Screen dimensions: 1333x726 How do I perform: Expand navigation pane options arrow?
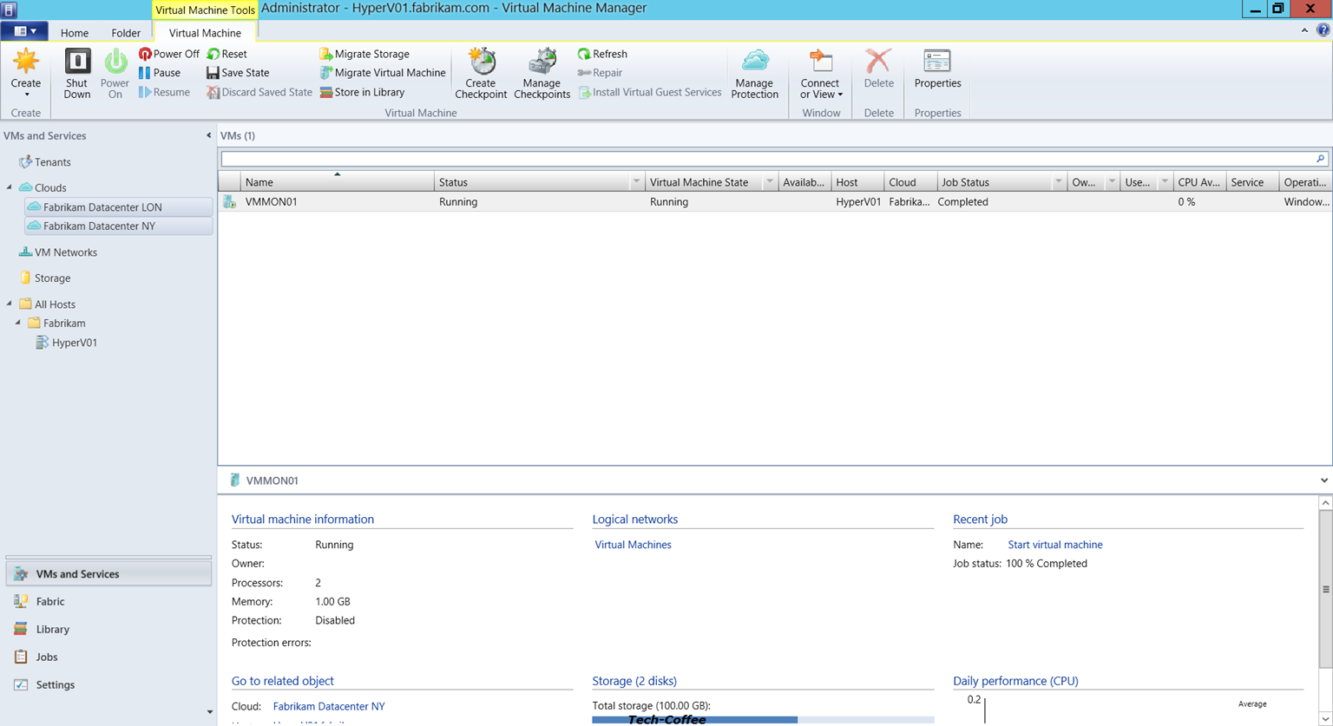(x=209, y=712)
